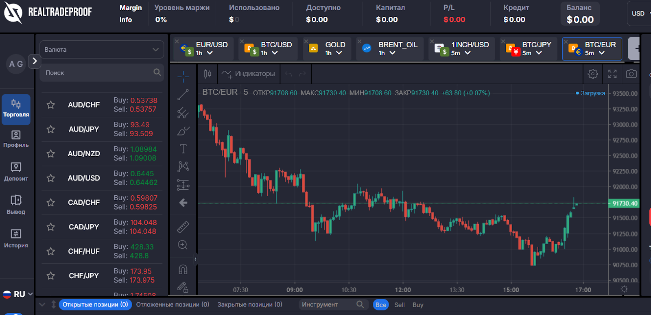
Task: Select the text annotation tool
Action: [183, 149]
